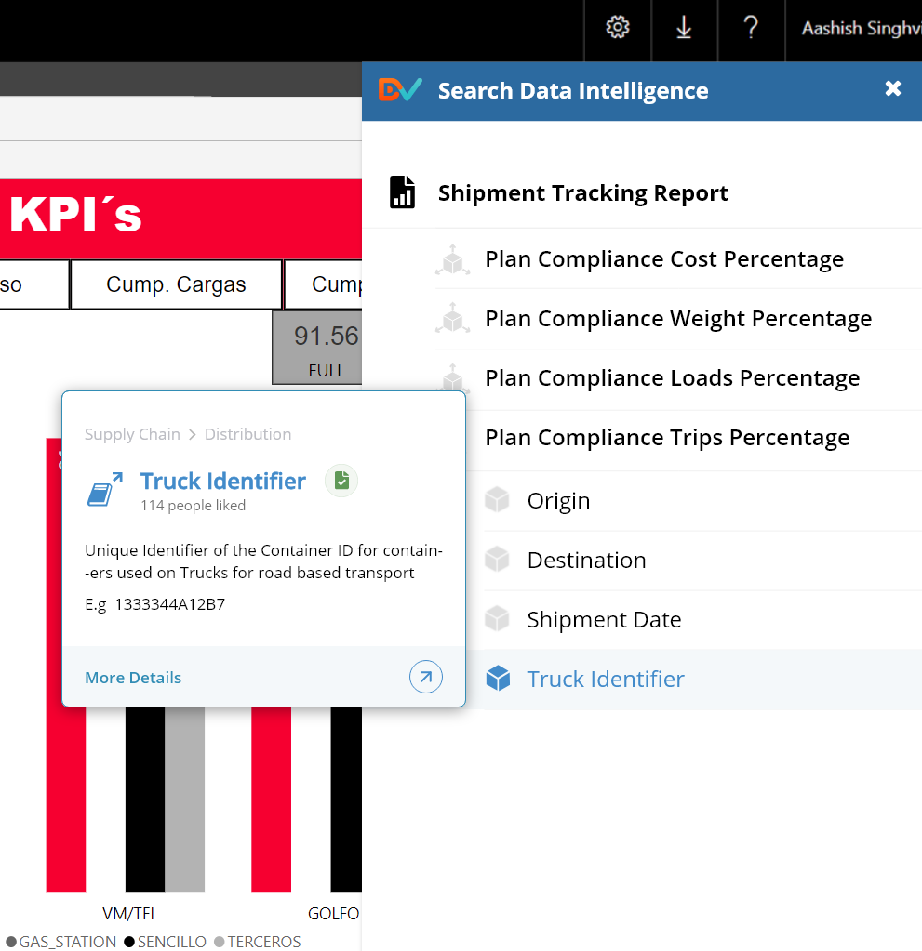The width and height of the screenshot is (922, 951).
Task: Open the help question mark icon
Action: (751, 28)
